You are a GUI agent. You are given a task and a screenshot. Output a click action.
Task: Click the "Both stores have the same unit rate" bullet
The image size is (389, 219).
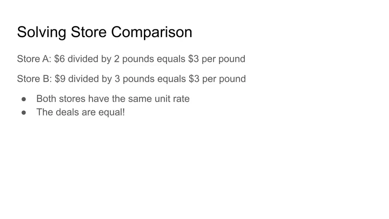click(x=113, y=99)
